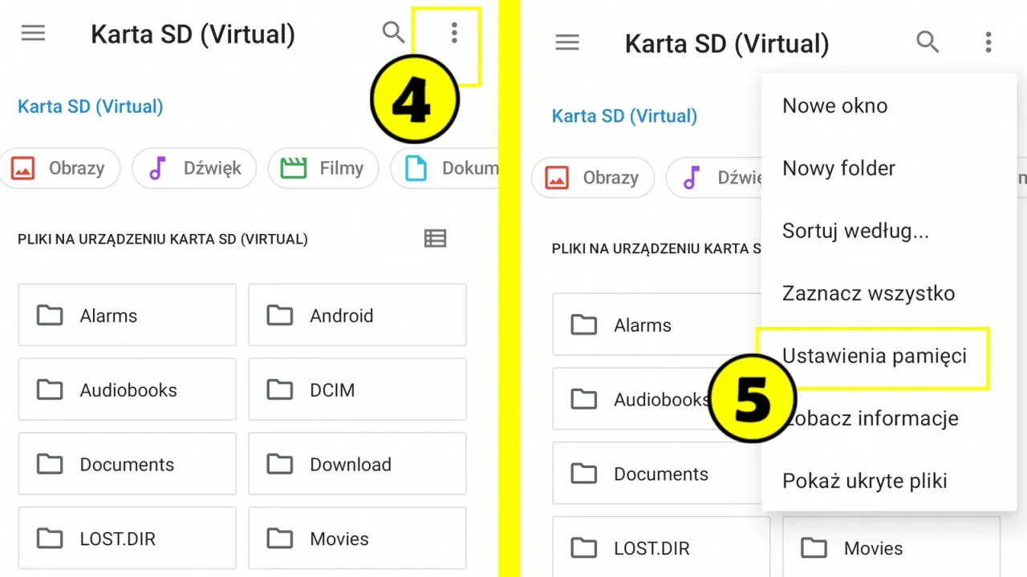Viewport: 1027px width, 577px height.
Task: Filter by Obrazy chip in the left panel
Action: coord(60,168)
